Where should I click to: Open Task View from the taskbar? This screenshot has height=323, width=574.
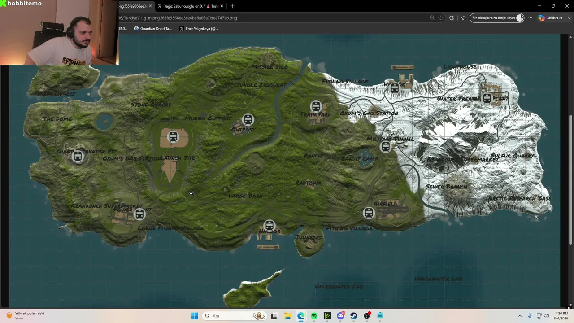[274, 316]
